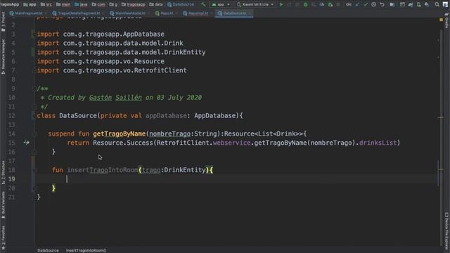Open the Favorites tool window
The width and height of the screenshot is (450, 253).
tap(3, 238)
